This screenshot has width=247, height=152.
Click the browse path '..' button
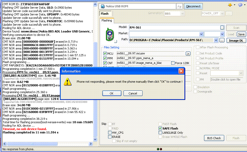tap(222, 40)
